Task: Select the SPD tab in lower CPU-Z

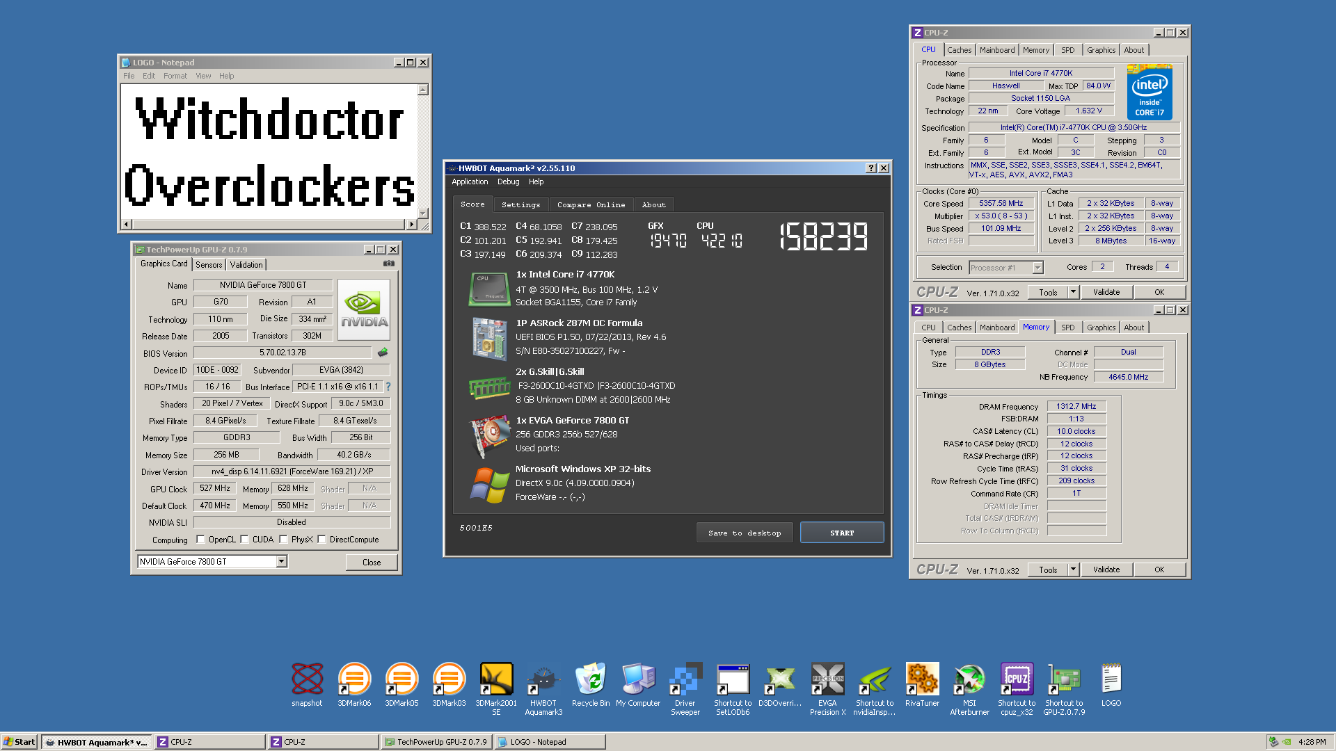Action: point(1067,328)
